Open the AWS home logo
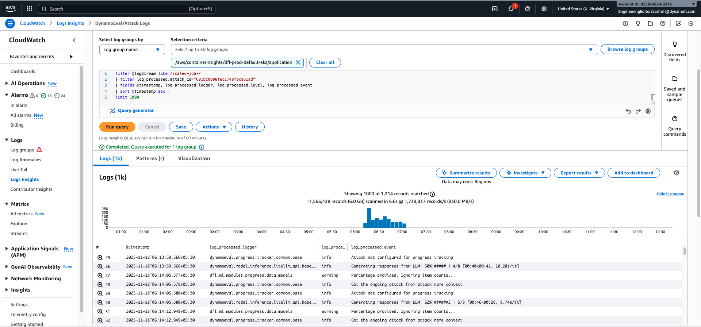The width and height of the screenshot is (701, 327). coord(11,8)
